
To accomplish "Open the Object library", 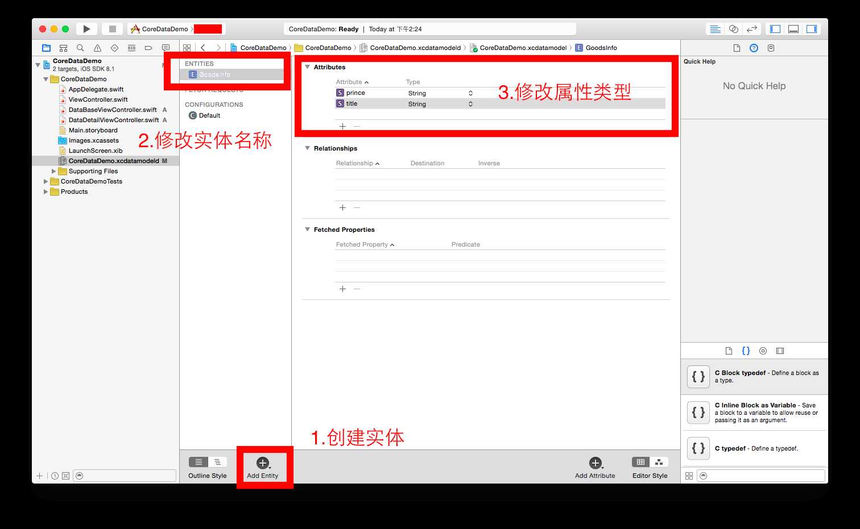I will click(x=763, y=351).
